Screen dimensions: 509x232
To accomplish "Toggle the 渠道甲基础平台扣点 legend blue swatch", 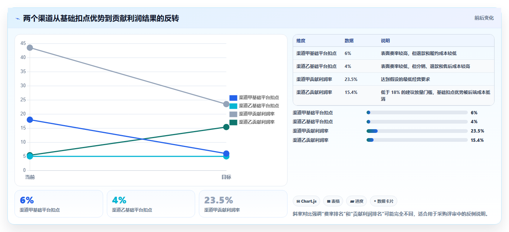I will point(233,98).
